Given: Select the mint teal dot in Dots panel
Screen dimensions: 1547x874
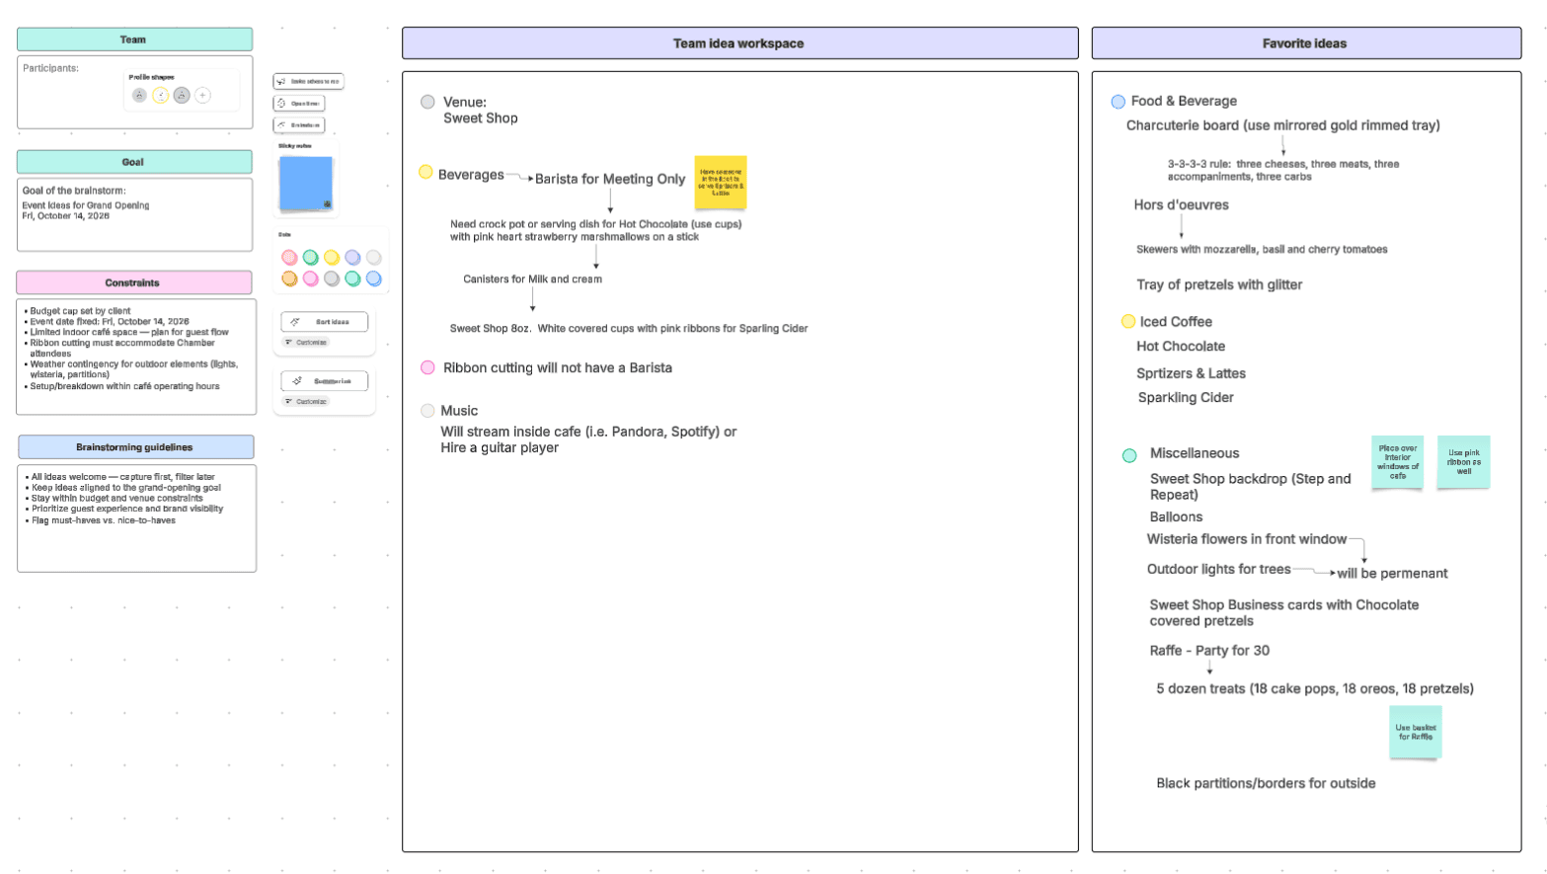Looking at the screenshot, I should tap(352, 278).
